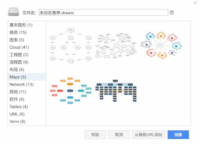
Task: Click the 文件名 input field
Action: (104, 12)
